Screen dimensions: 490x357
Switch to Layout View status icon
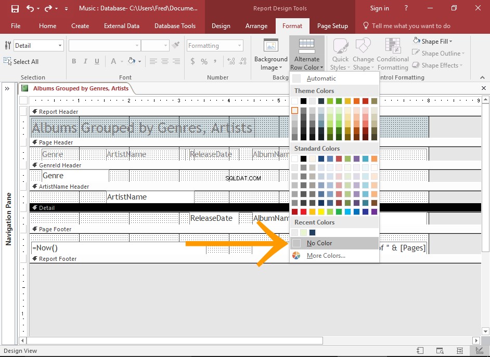[x=460, y=351]
